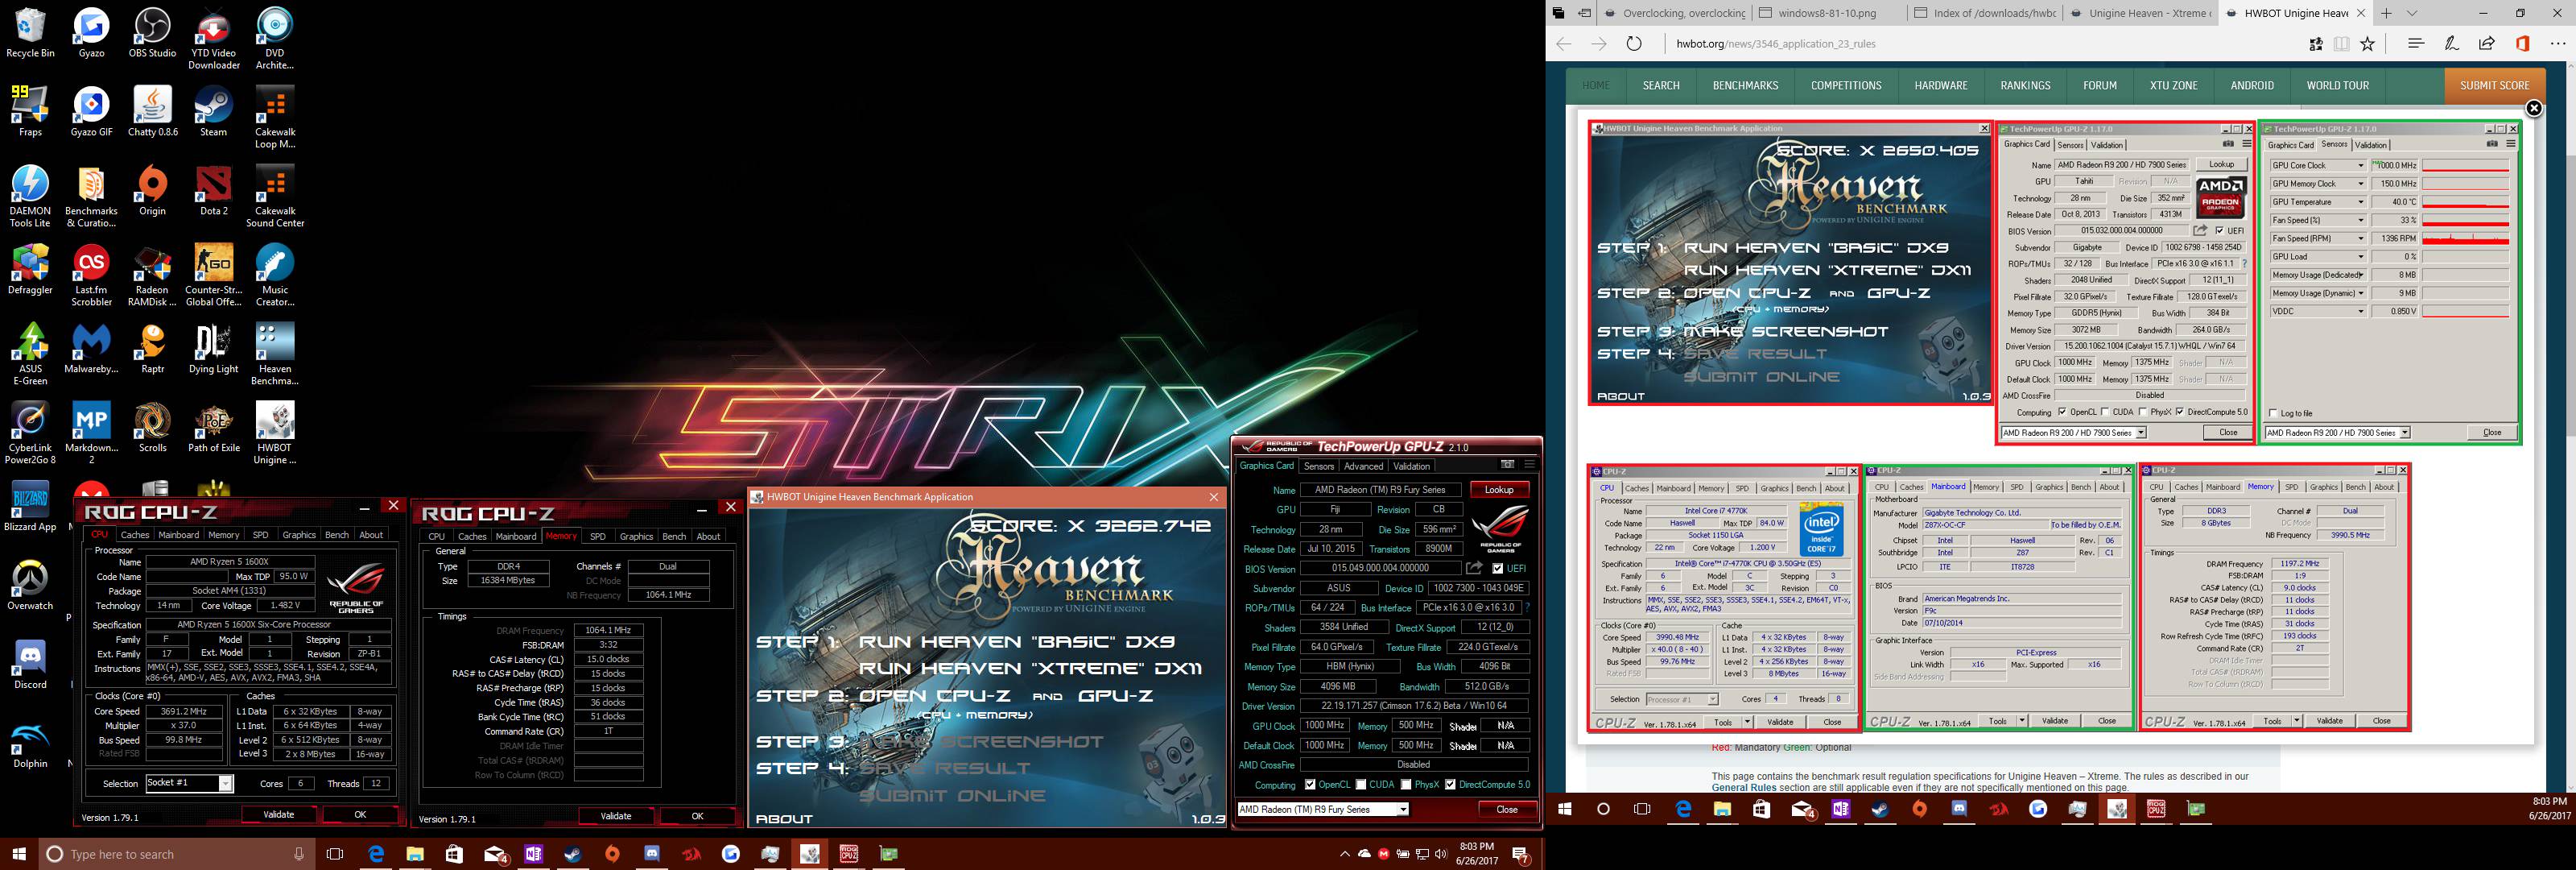2576x870 pixels.
Task: Open the RANKINGS menu on hwbot site
Action: 2025,85
